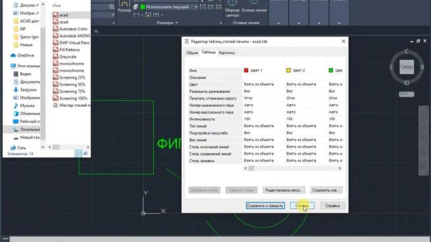Switch to the Общие tab
431x242 pixels.
click(192, 52)
